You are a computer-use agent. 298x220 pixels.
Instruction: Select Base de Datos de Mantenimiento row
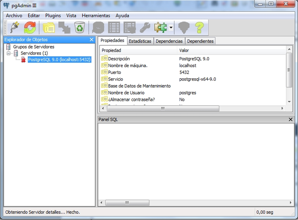point(193,86)
